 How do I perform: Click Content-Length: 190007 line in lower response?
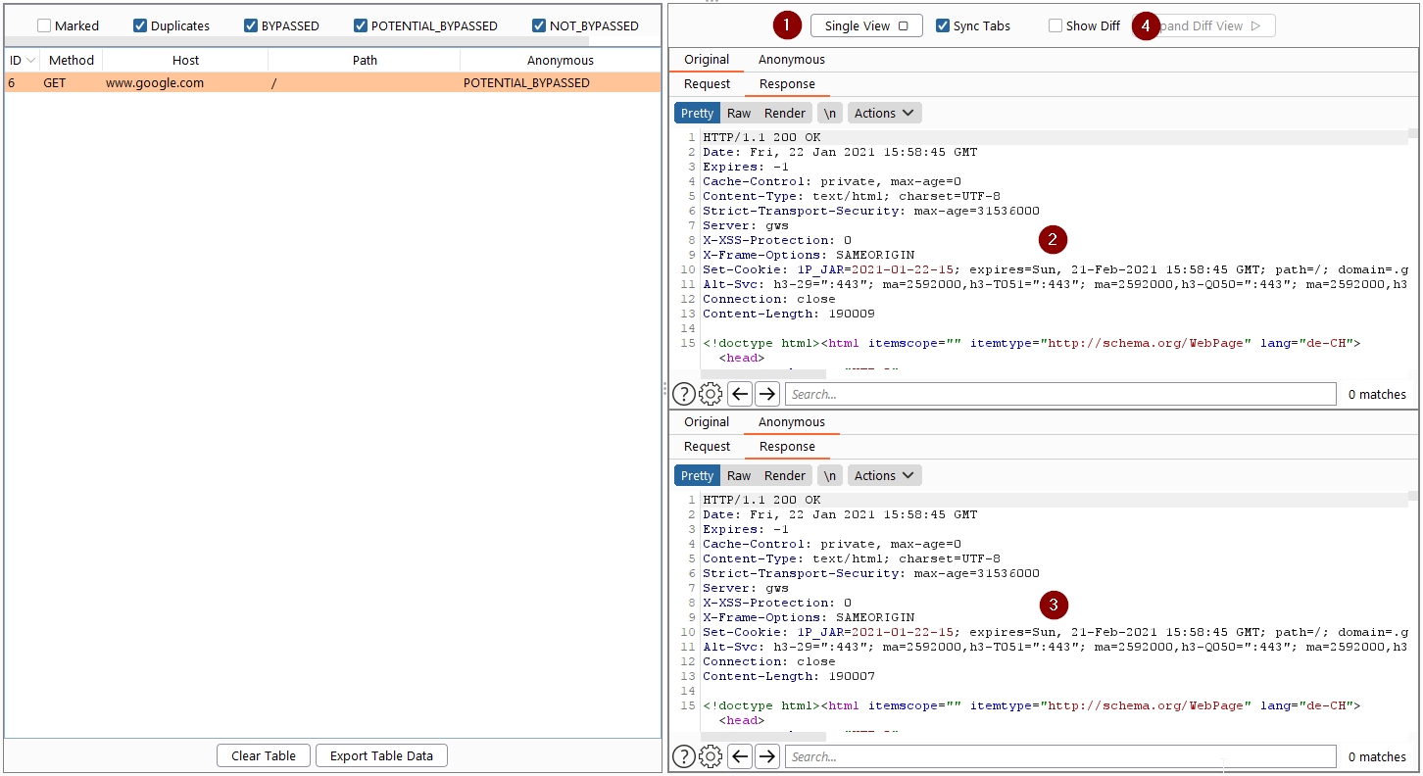pyautogui.click(x=789, y=676)
